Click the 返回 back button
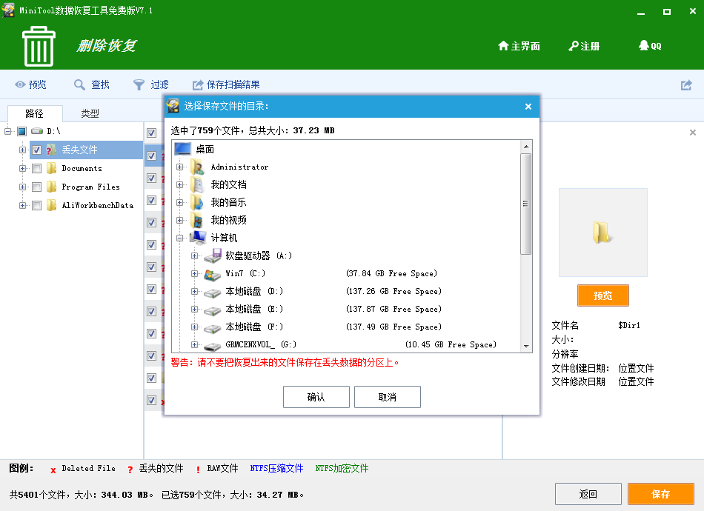This screenshot has height=511, width=704. [588, 494]
